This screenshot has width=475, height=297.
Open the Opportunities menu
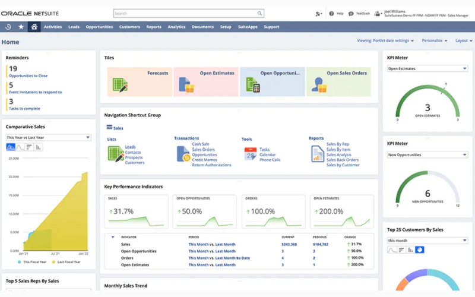tap(99, 27)
